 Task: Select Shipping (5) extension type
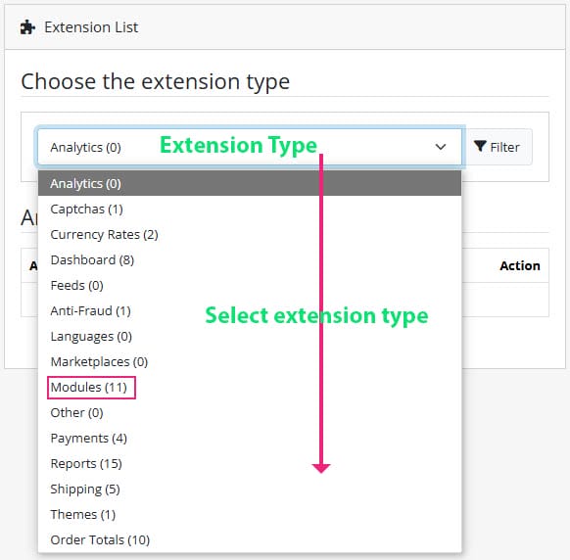click(x=250, y=489)
